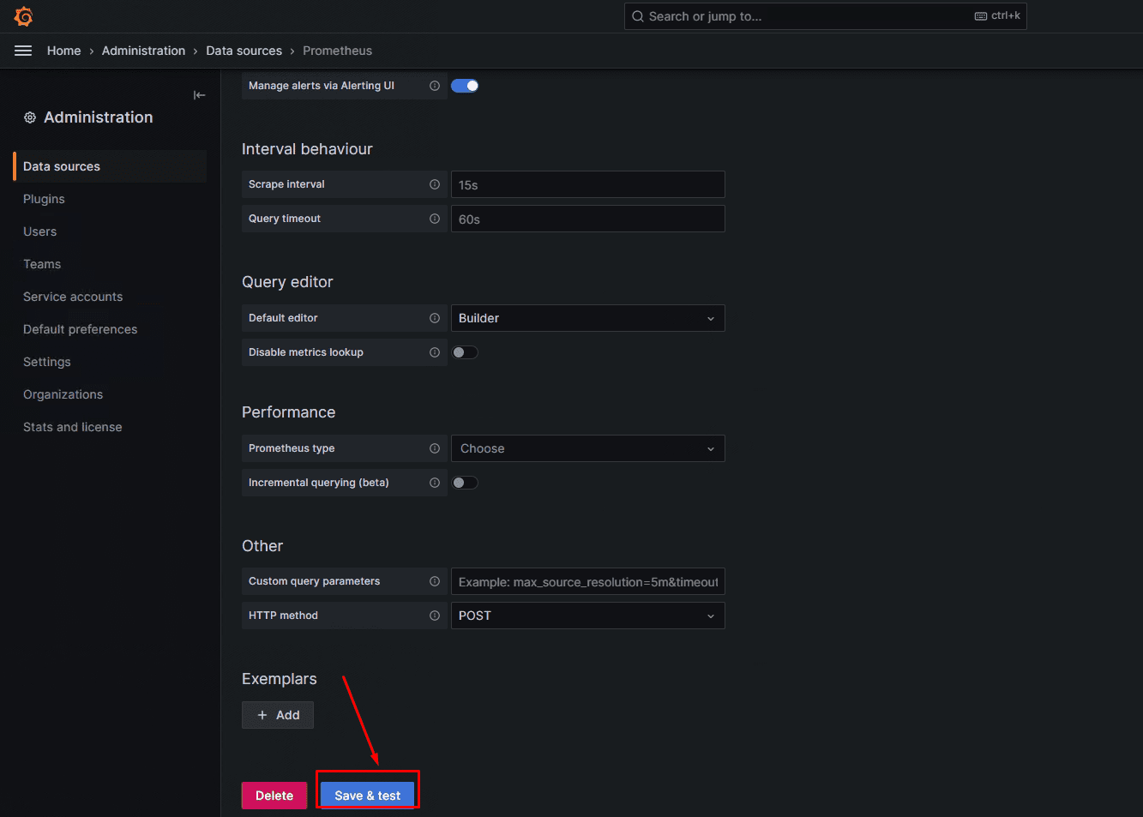This screenshot has width=1143, height=817.
Task: Click the search magnifier icon
Action: coord(638,16)
